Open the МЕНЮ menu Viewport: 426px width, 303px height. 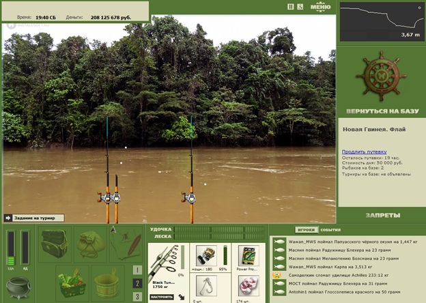[x=321, y=7]
